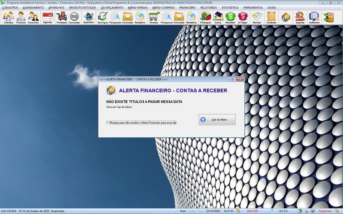
Task: Click the barcode Consultar icon next to Produtos
Action: click(74, 18)
